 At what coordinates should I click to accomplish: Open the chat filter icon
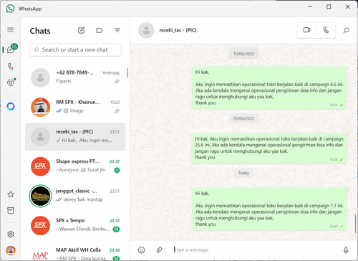click(x=117, y=30)
